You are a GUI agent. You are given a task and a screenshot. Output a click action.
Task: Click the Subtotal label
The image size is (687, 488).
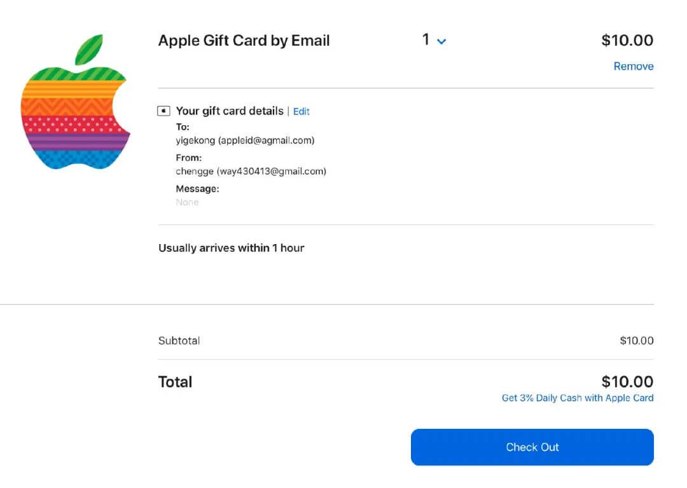pos(179,341)
